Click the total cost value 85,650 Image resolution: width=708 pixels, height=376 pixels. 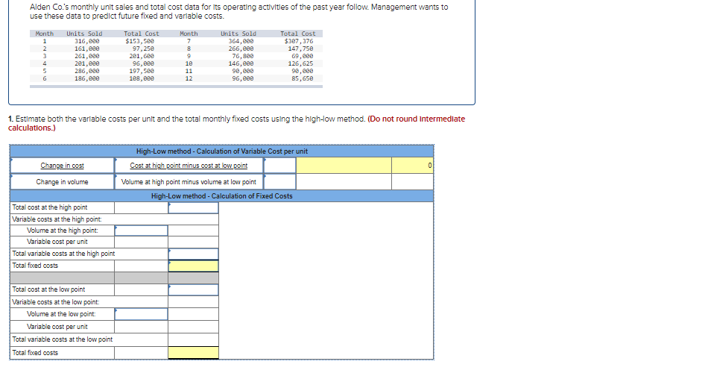(x=303, y=78)
